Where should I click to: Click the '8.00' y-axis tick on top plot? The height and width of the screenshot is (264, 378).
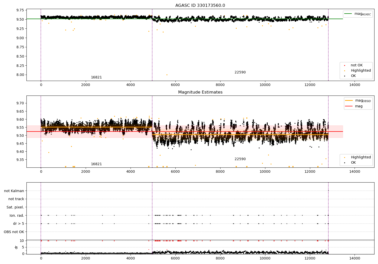click(20, 75)
